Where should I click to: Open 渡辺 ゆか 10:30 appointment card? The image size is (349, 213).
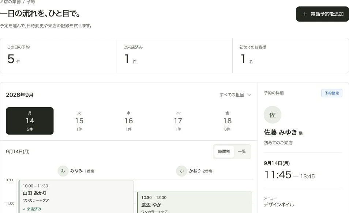pos(195,202)
